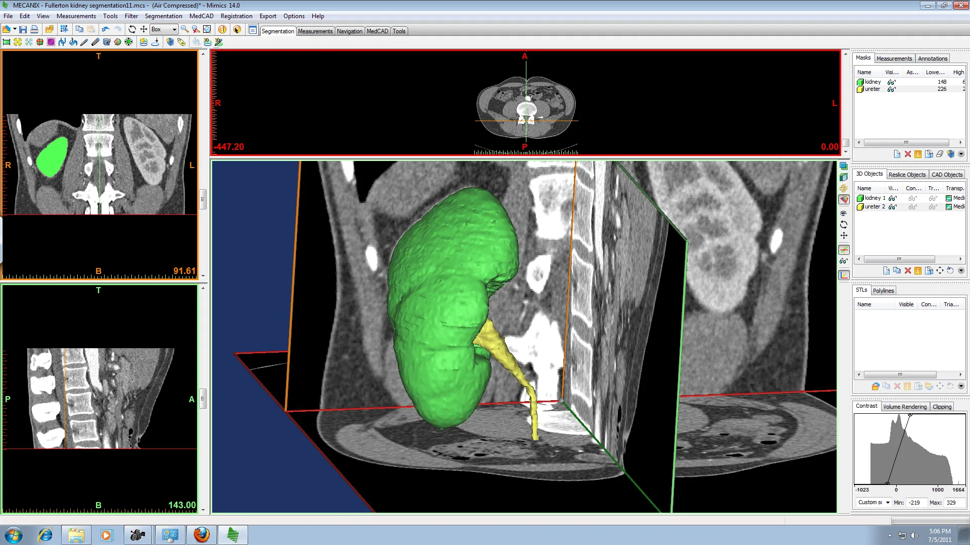Click the Save project icon

pos(23,29)
